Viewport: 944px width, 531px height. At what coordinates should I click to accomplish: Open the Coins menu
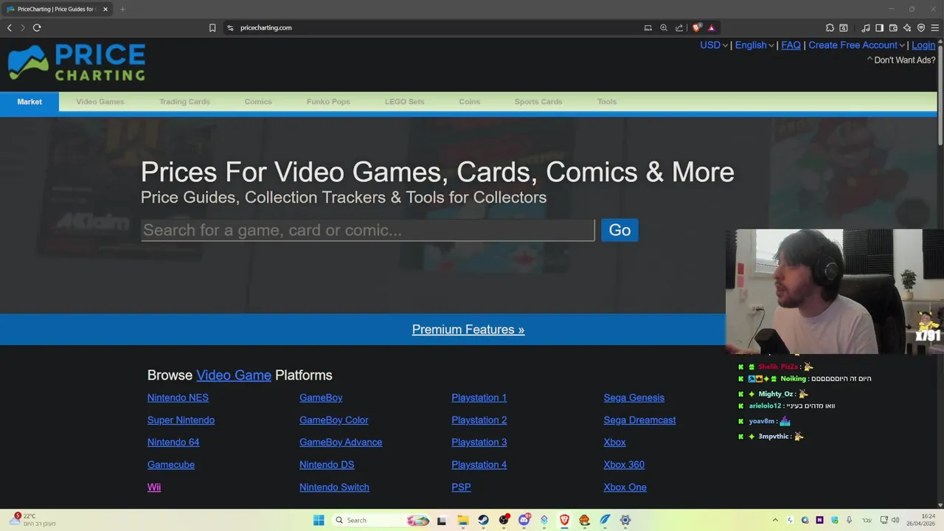pos(469,102)
